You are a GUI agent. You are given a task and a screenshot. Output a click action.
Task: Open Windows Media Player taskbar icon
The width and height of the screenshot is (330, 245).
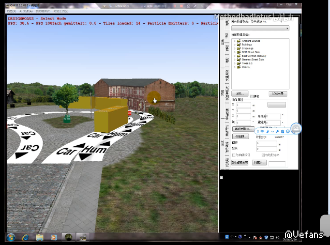[53, 237]
